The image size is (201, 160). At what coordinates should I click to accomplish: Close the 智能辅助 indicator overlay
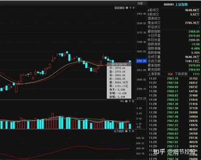[x=134, y=8]
